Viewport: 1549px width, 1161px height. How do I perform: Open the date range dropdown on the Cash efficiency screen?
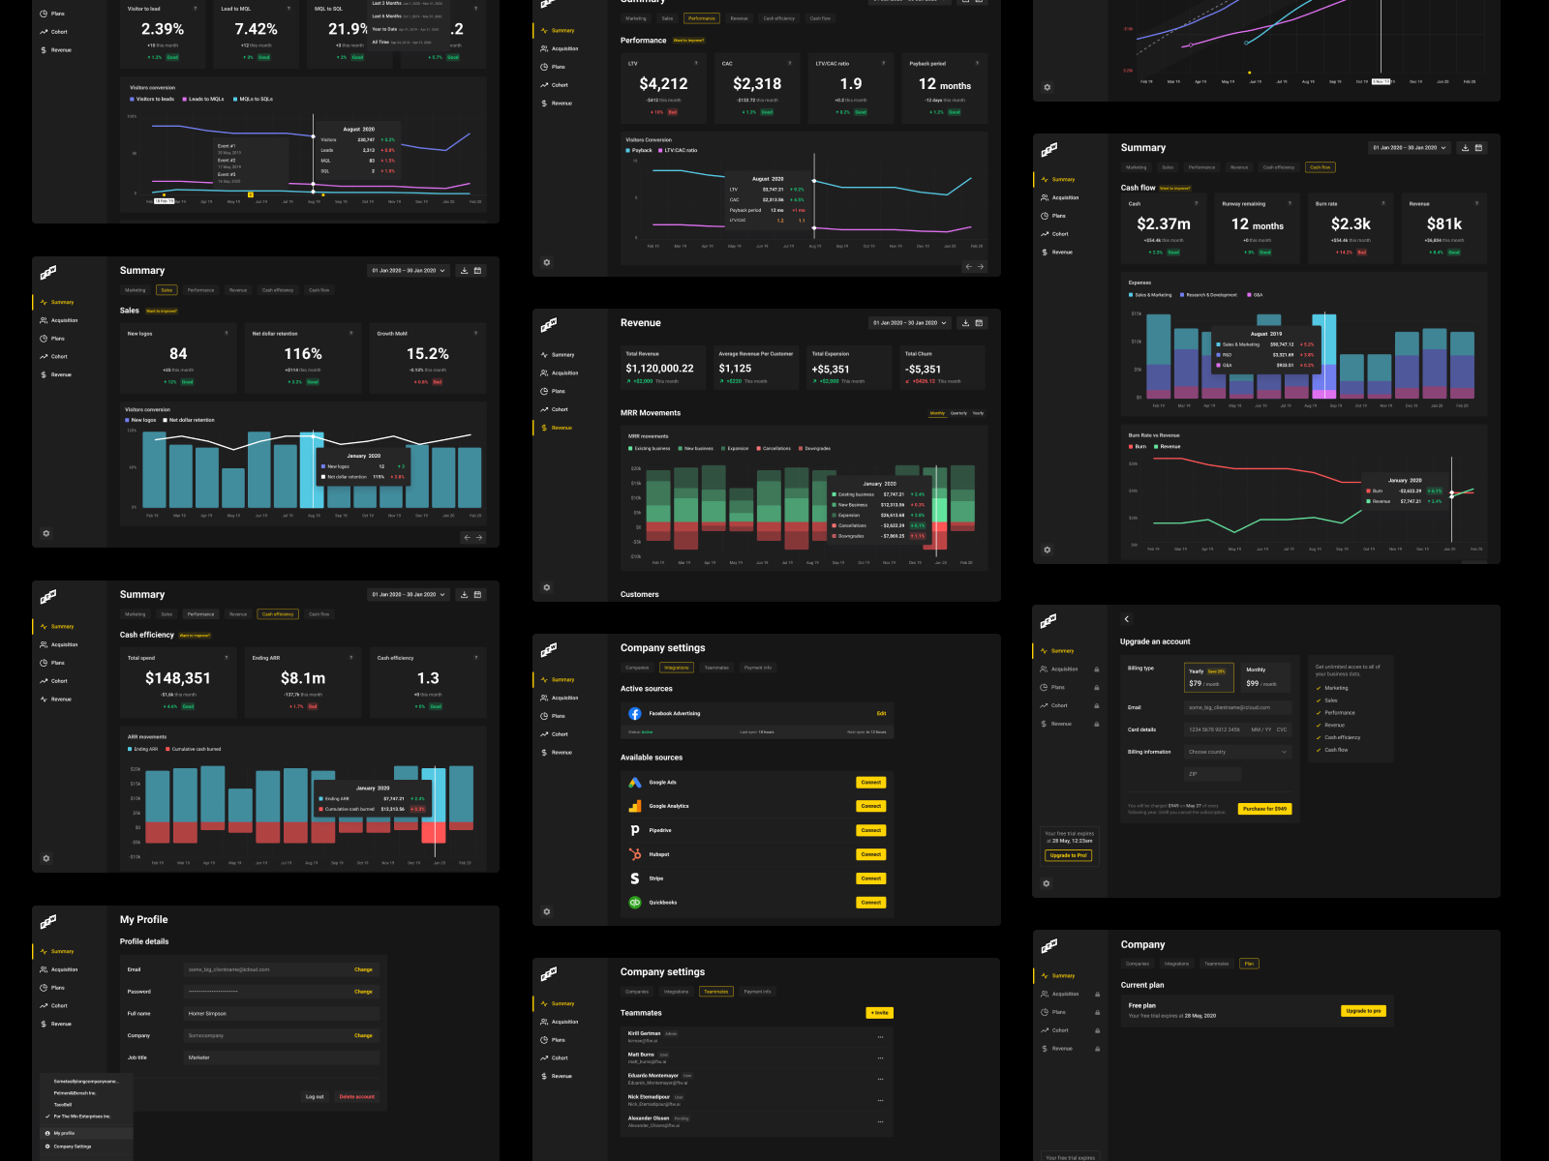[x=409, y=595]
